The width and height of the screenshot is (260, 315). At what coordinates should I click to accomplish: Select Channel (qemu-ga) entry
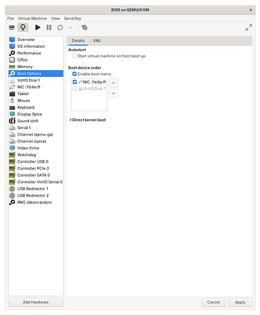tap(36, 134)
